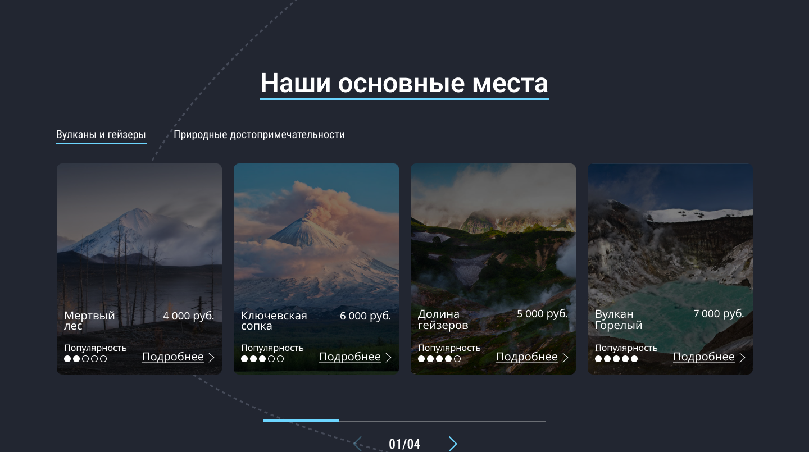Click fourth popularity dot on Ключевская сопка card
Screen dimensions: 809x452
coord(271,359)
